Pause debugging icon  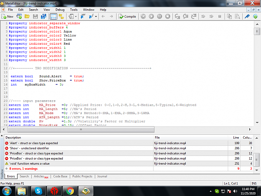tap(160, 16)
